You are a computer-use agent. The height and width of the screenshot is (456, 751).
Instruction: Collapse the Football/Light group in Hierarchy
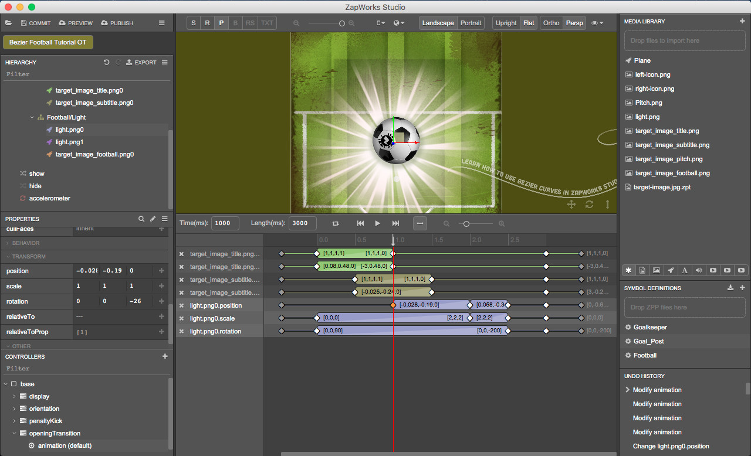(x=32, y=117)
